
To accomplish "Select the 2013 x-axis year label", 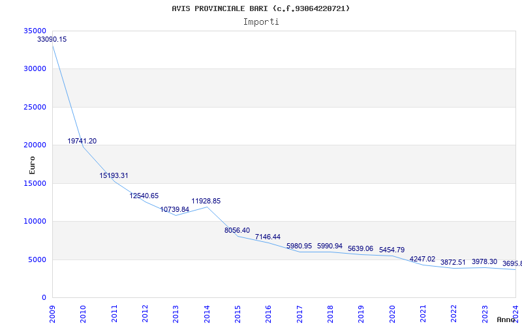I will [x=176, y=314].
